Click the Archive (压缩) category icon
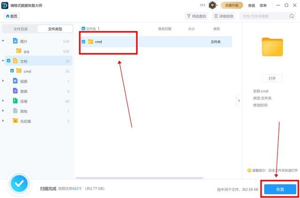Viewport: 300px width, 198px height. click(15, 101)
